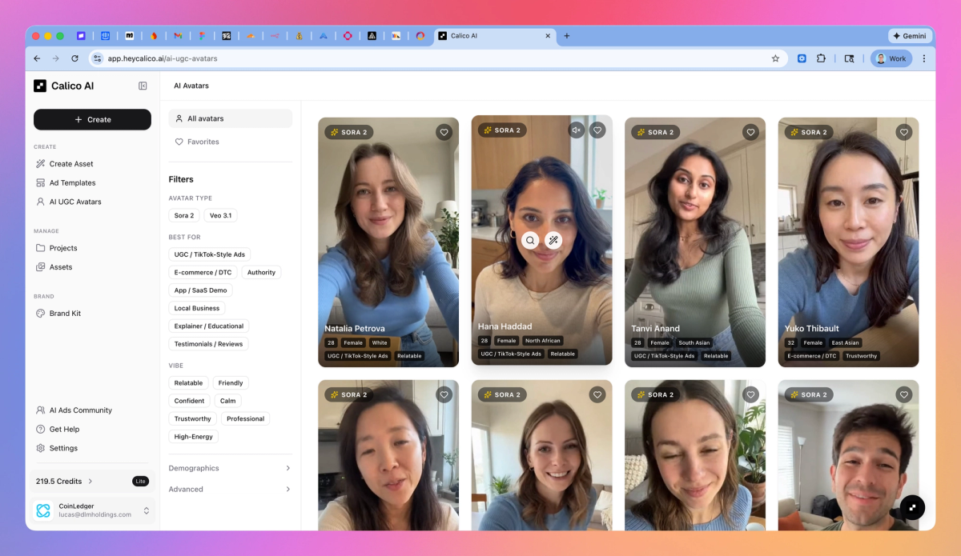Favorite the Natalia Petrova avatar heart

click(x=444, y=132)
